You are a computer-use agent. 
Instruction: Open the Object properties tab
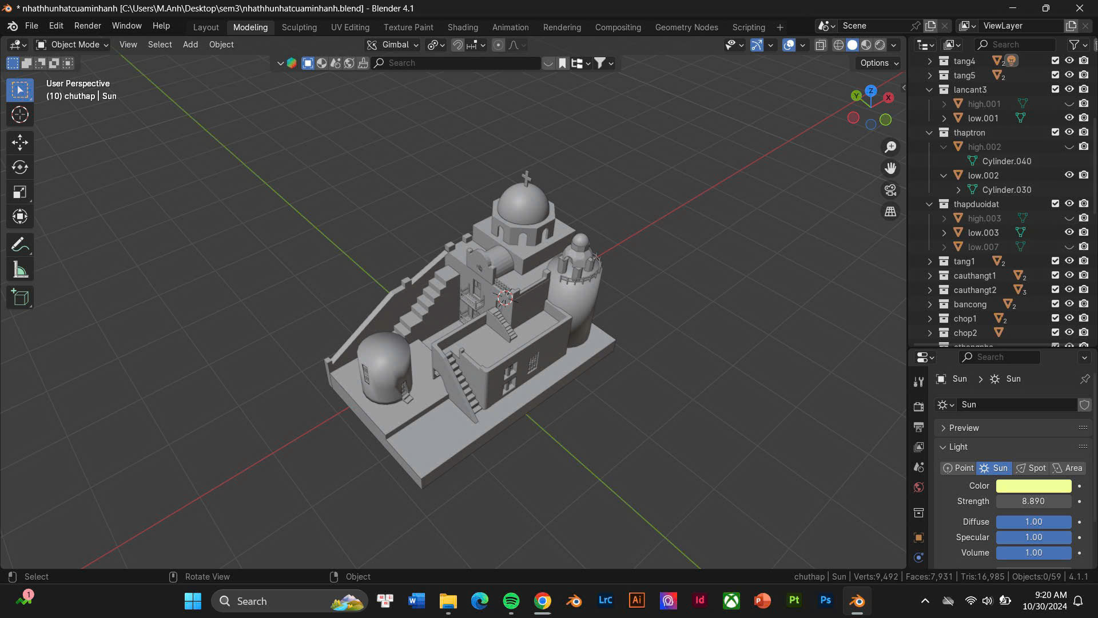click(918, 537)
